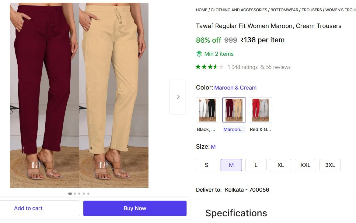
Task: View the 55 reviews
Action: [x=278, y=67]
